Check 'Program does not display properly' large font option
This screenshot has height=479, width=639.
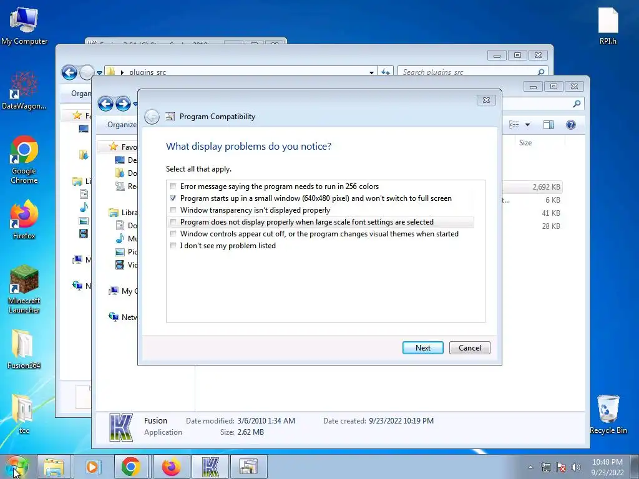click(x=173, y=221)
